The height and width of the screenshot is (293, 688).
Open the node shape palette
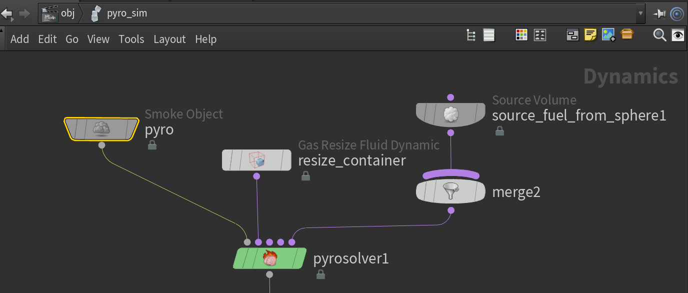pyautogui.click(x=539, y=35)
